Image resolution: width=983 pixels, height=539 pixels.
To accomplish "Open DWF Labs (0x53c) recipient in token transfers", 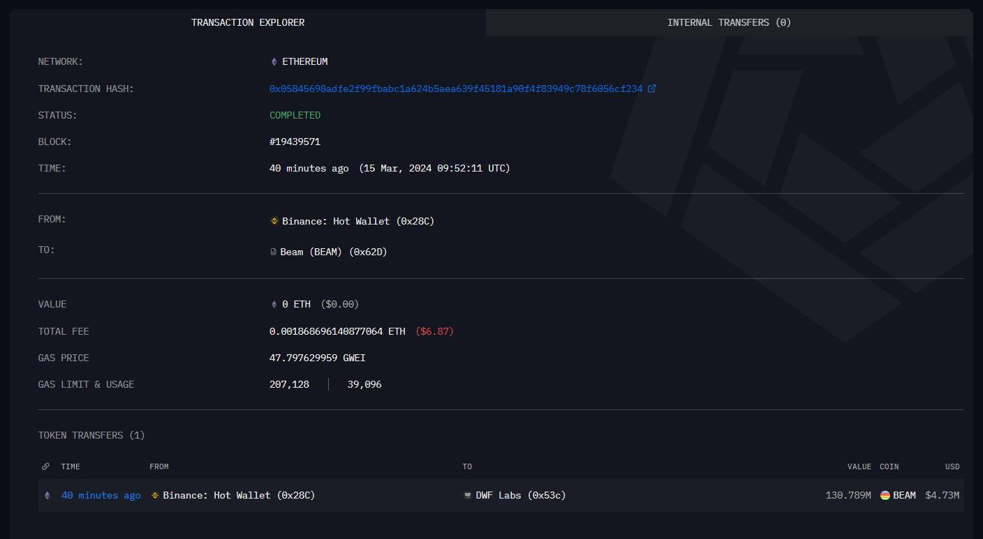I will tap(520, 496).
